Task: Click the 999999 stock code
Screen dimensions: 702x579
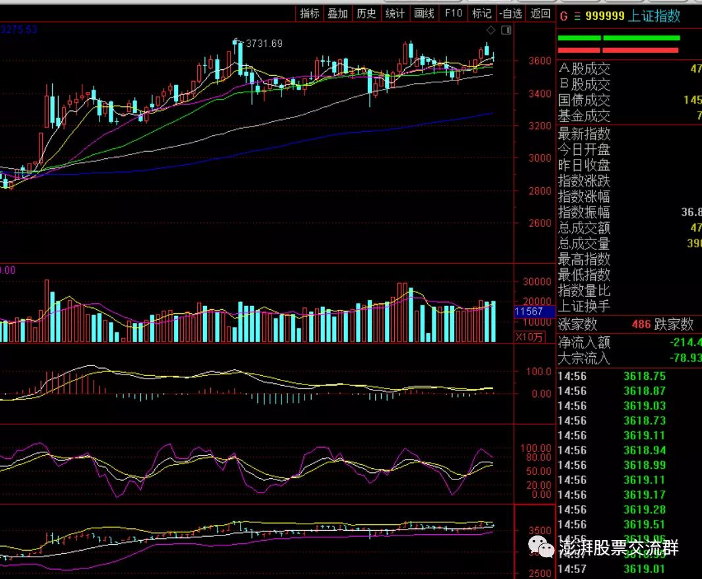Action: tap(605, 16)
